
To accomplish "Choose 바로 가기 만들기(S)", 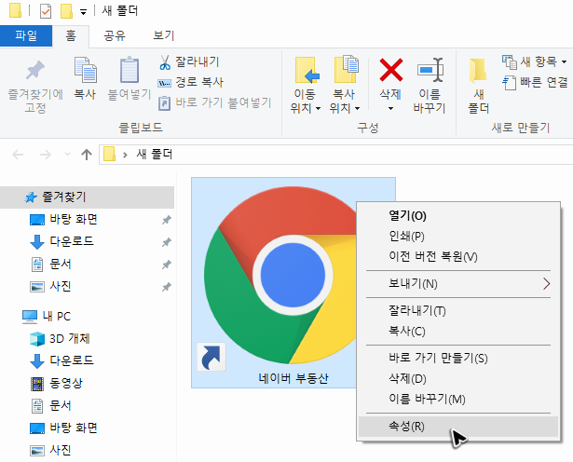I will tap(458, 359).
